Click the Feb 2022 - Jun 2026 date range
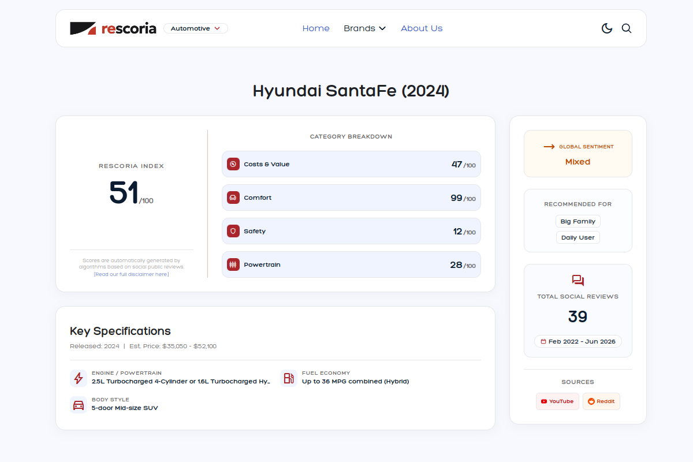Viewport: 693px width, 462px height. [x=578, y=341]
